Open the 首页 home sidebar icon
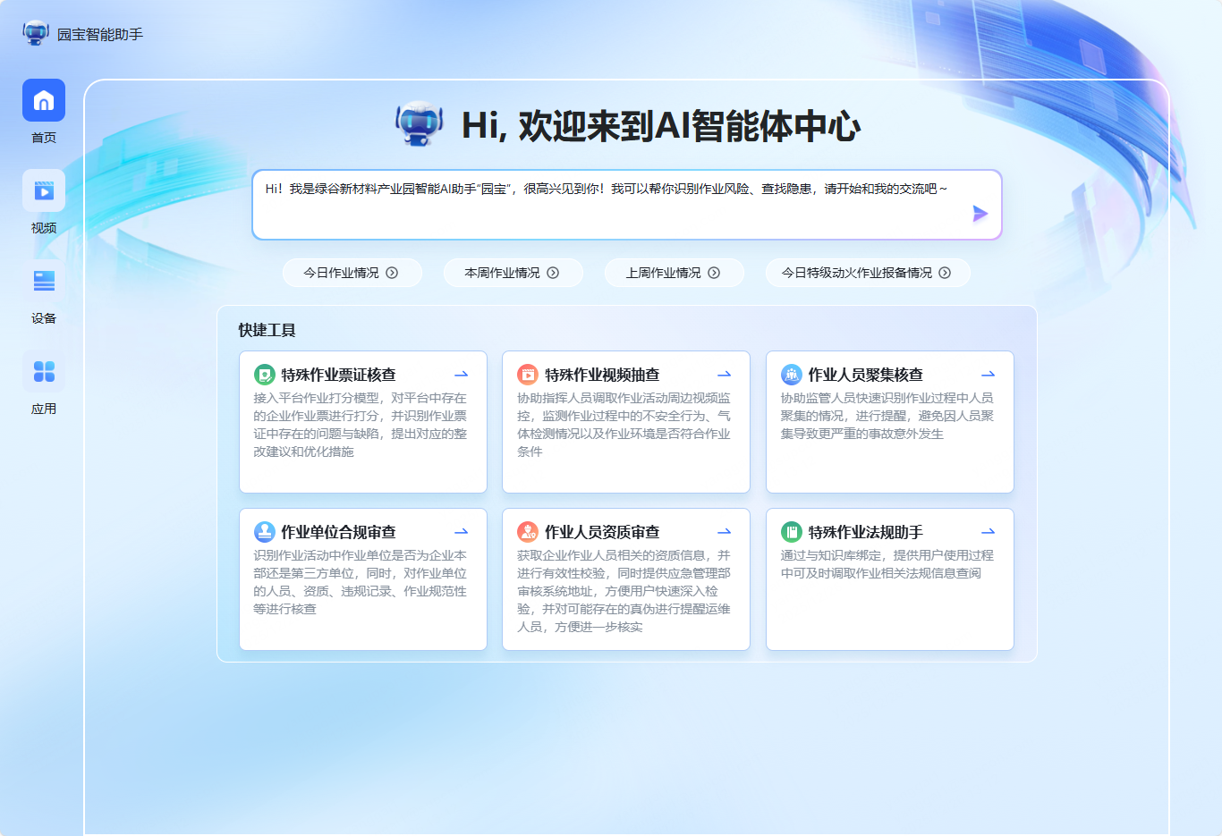The width and height of the screenshot is (1222, 836). click(44, 100)
